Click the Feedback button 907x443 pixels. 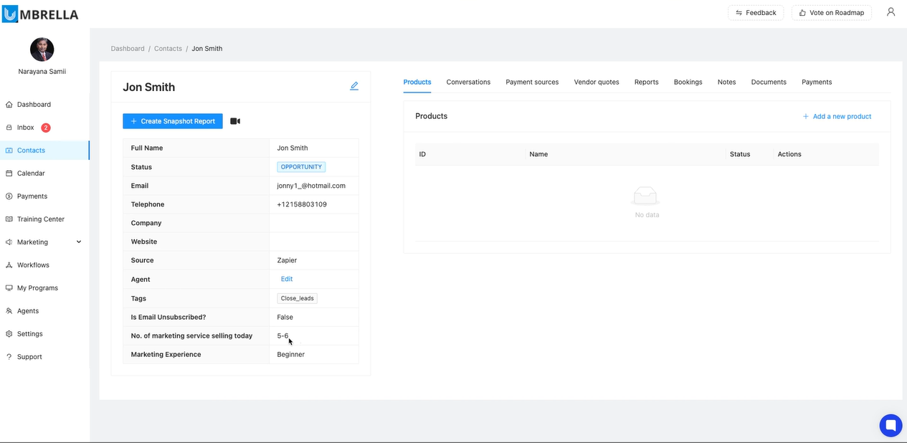pos(756,12)
